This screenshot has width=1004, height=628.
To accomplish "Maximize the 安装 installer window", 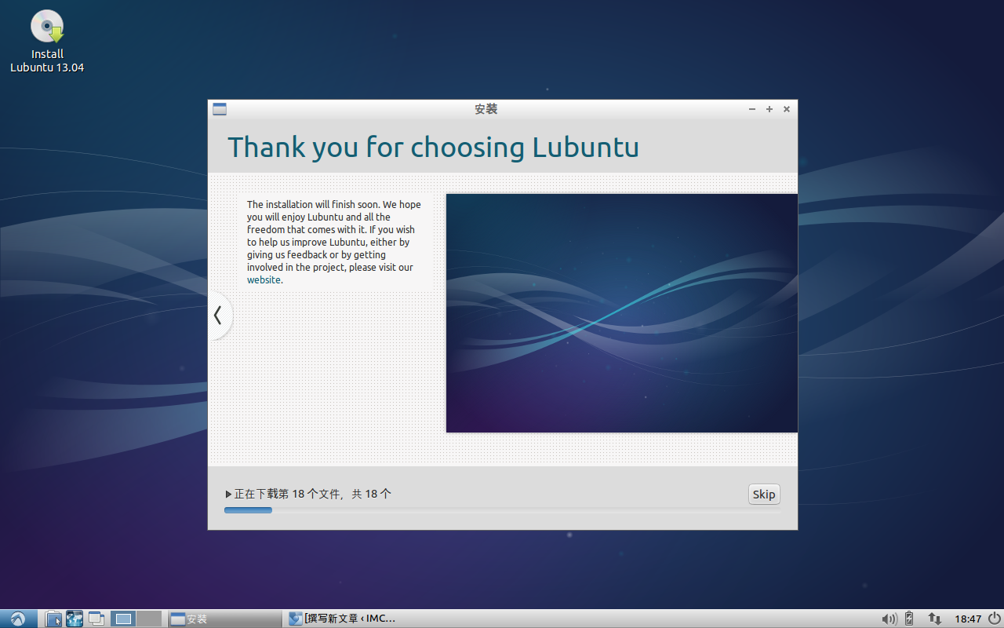I will click(769, 109).
